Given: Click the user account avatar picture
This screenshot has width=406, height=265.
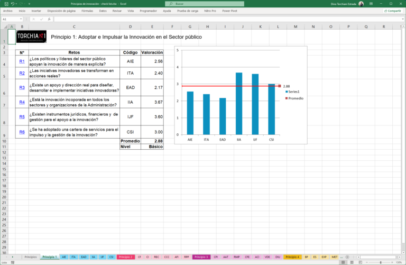Looking at the screenshot, I should point(361,4).
